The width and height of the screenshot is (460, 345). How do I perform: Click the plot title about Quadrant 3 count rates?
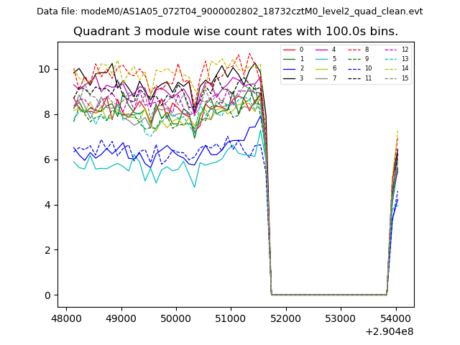pos(236,32)
